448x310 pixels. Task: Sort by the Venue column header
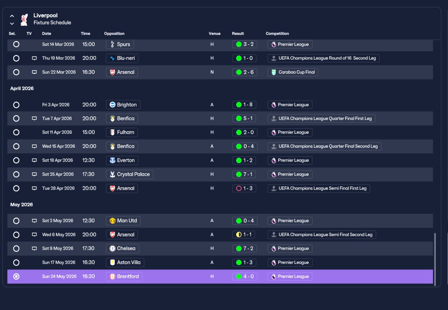point(215,34)
